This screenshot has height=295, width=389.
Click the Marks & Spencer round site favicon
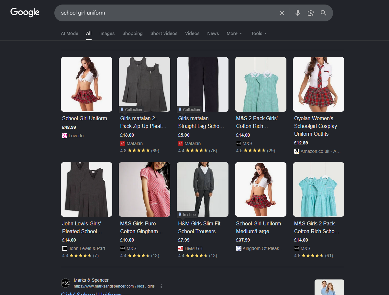tap(65, 283)
